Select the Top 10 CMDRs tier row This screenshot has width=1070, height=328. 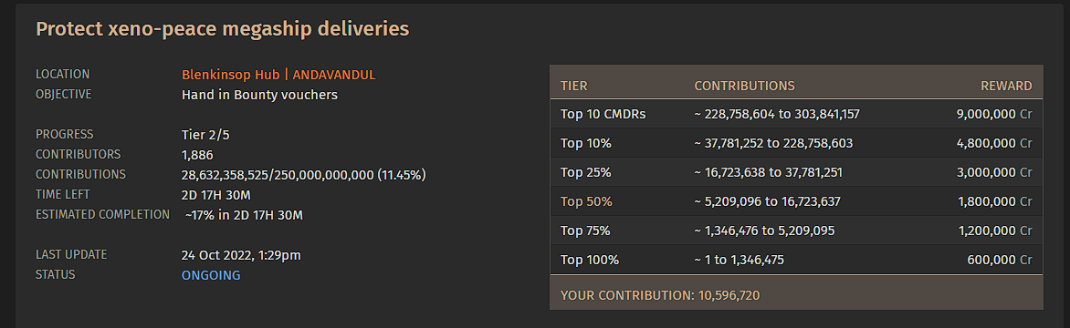coord(796,114)
